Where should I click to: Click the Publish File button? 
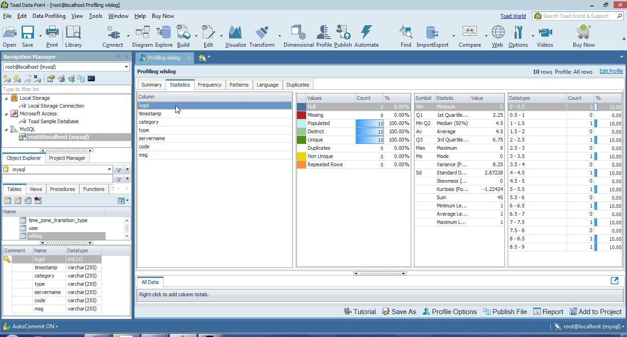click(504, 312)
